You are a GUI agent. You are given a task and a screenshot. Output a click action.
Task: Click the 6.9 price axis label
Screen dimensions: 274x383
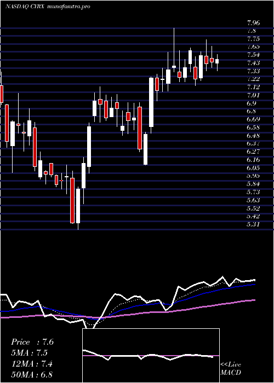click(x=252, y=103)
